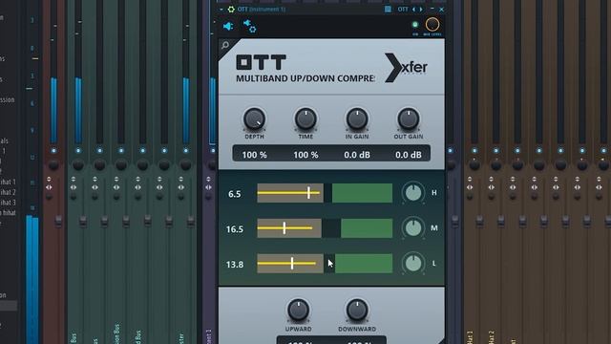
Task: Select the 'hat 1' row in left panel
Action: tap(8, 182)
